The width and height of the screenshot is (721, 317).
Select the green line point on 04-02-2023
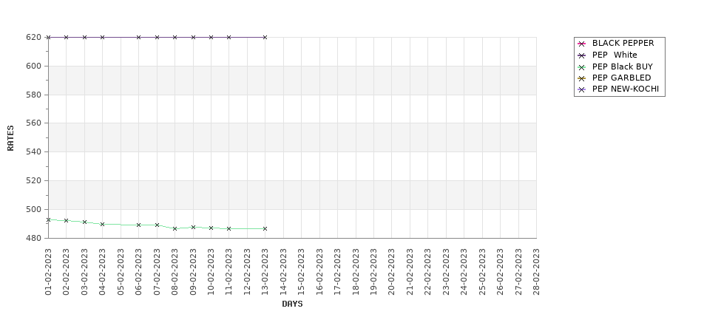coord(103,224)
